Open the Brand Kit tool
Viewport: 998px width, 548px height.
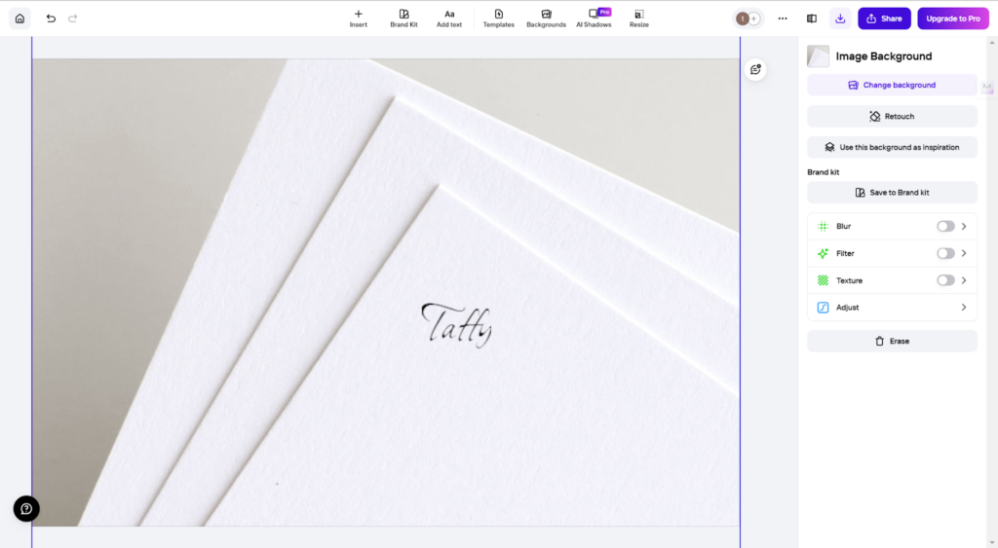[x=403, y=18]
